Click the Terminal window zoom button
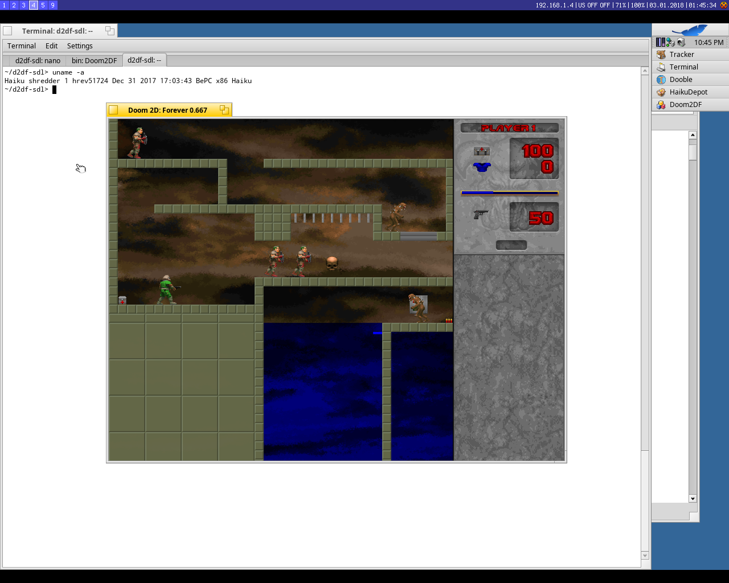 pos(110,31)
